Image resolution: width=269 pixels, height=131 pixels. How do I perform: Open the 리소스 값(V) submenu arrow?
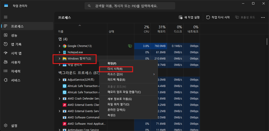coord(154,74)
